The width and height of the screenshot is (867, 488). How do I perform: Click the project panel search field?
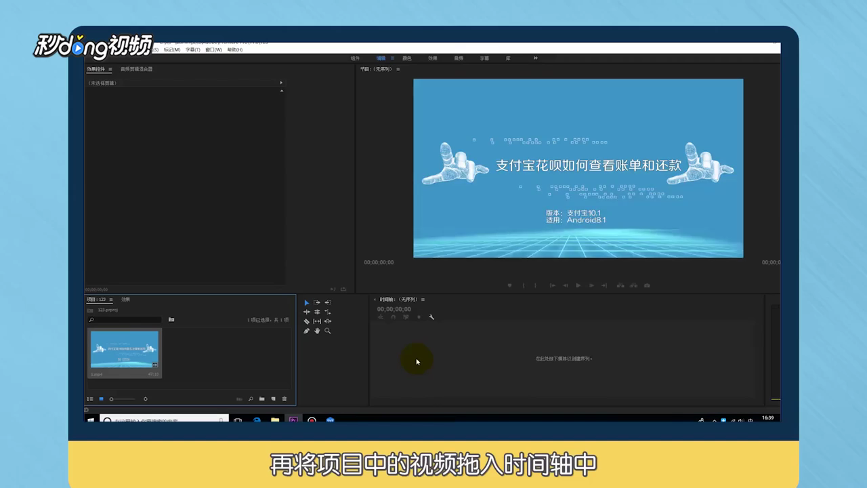pyautogui.click(x=125, y=320)
